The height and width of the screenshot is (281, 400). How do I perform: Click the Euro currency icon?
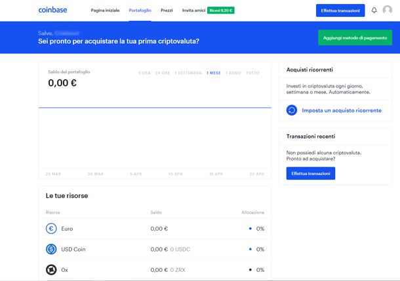51,229
